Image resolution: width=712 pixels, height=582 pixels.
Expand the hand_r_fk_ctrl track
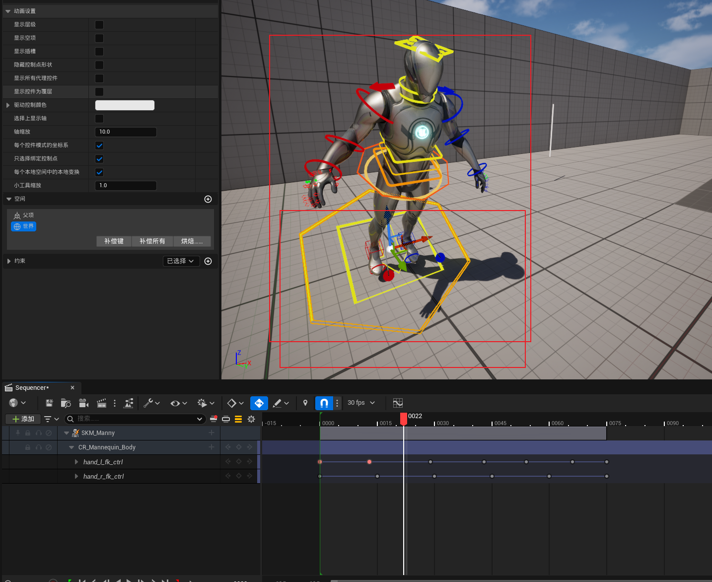pos(76,476)
